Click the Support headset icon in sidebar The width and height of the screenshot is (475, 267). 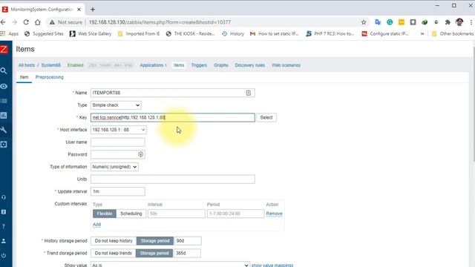coord(4,197)
